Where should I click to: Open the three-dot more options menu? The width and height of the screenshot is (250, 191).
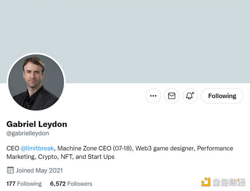click(x=153, y=96)
